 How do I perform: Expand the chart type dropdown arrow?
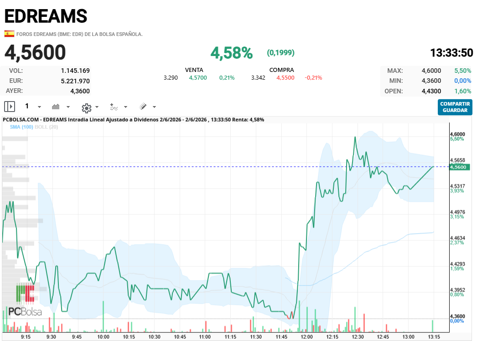pyautogui.click(x=68, y=107)
